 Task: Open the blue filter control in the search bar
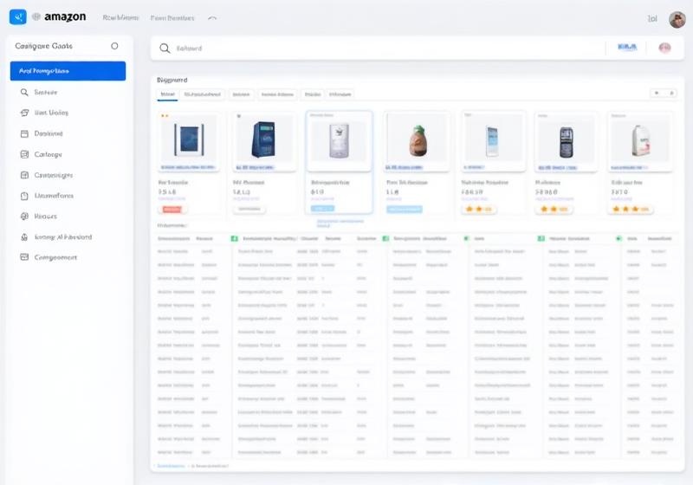pos(626,48)
